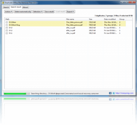Screen dimensions: 137x125
Task: Click the Select automatically button
Action: tap(23, 12)
